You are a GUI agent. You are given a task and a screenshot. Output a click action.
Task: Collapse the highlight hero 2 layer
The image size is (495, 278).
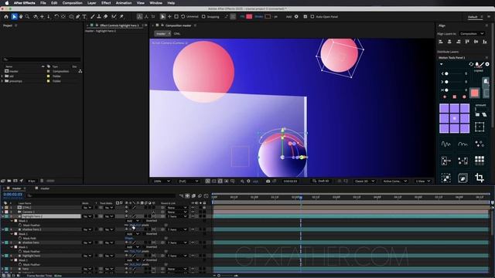pos(3,216)
